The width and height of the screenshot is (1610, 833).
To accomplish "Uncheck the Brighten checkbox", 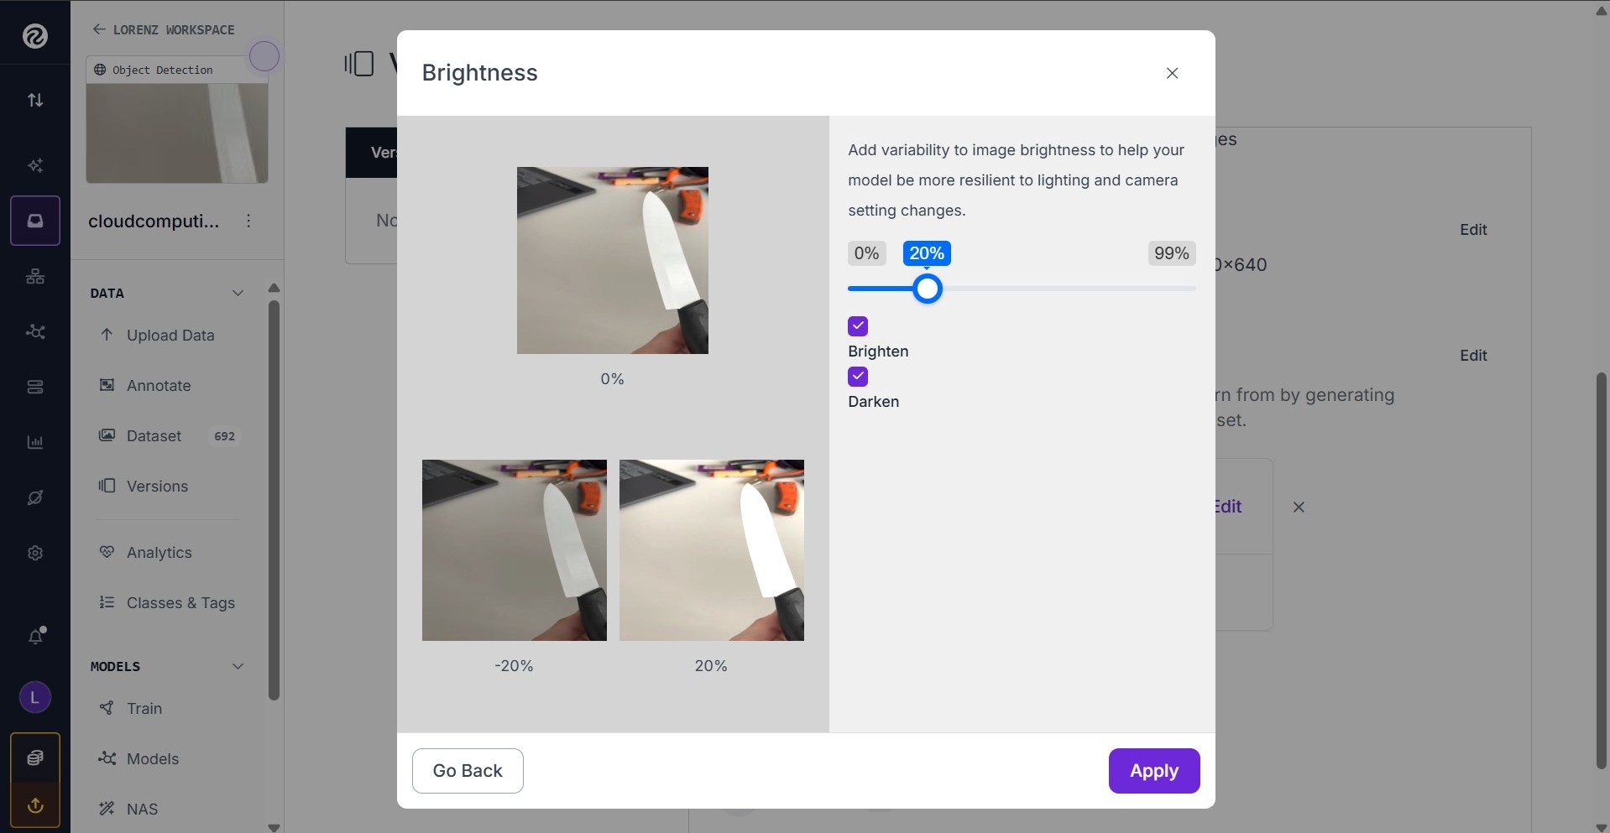I will [x=858, y=325].
